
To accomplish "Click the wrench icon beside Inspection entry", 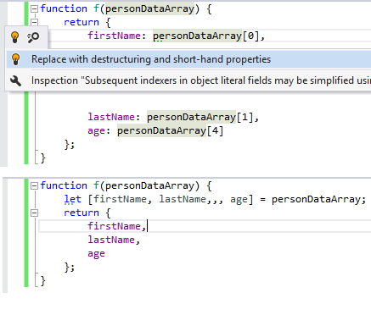I will point(16,80).
